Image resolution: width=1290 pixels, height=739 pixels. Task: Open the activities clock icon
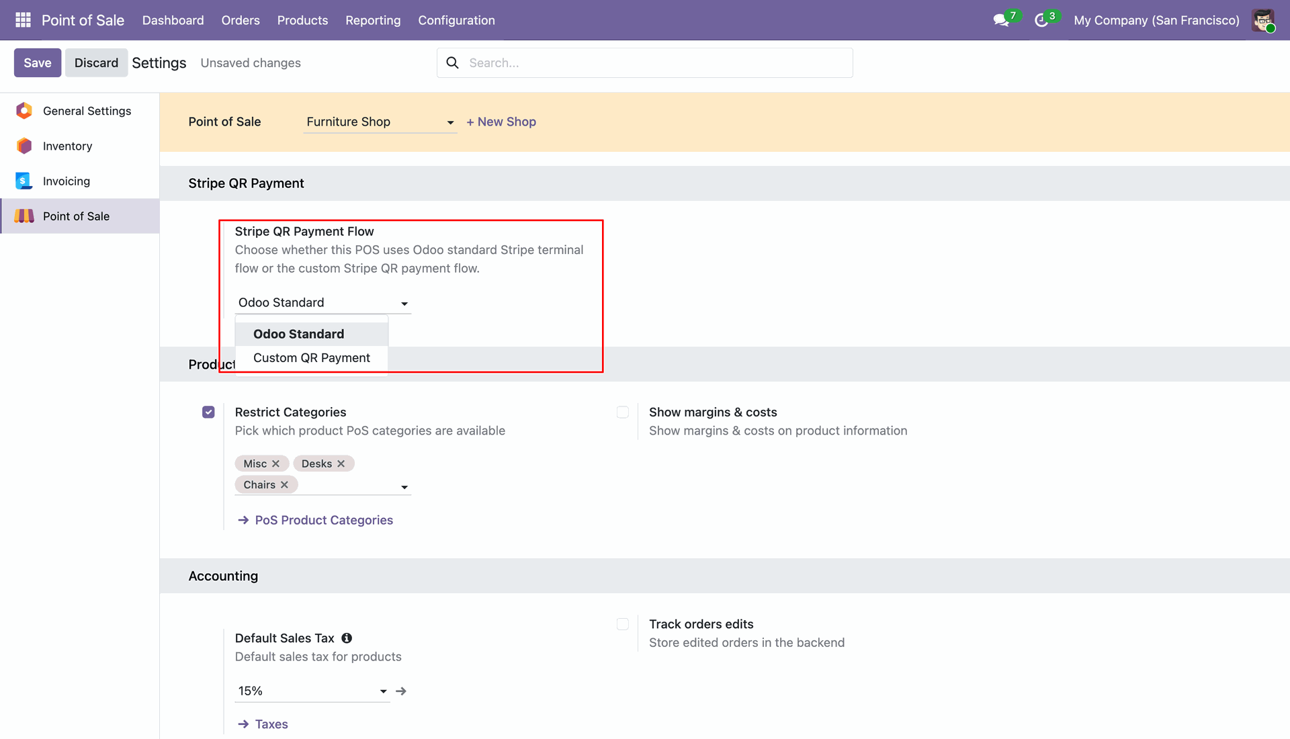[1041, 20]
